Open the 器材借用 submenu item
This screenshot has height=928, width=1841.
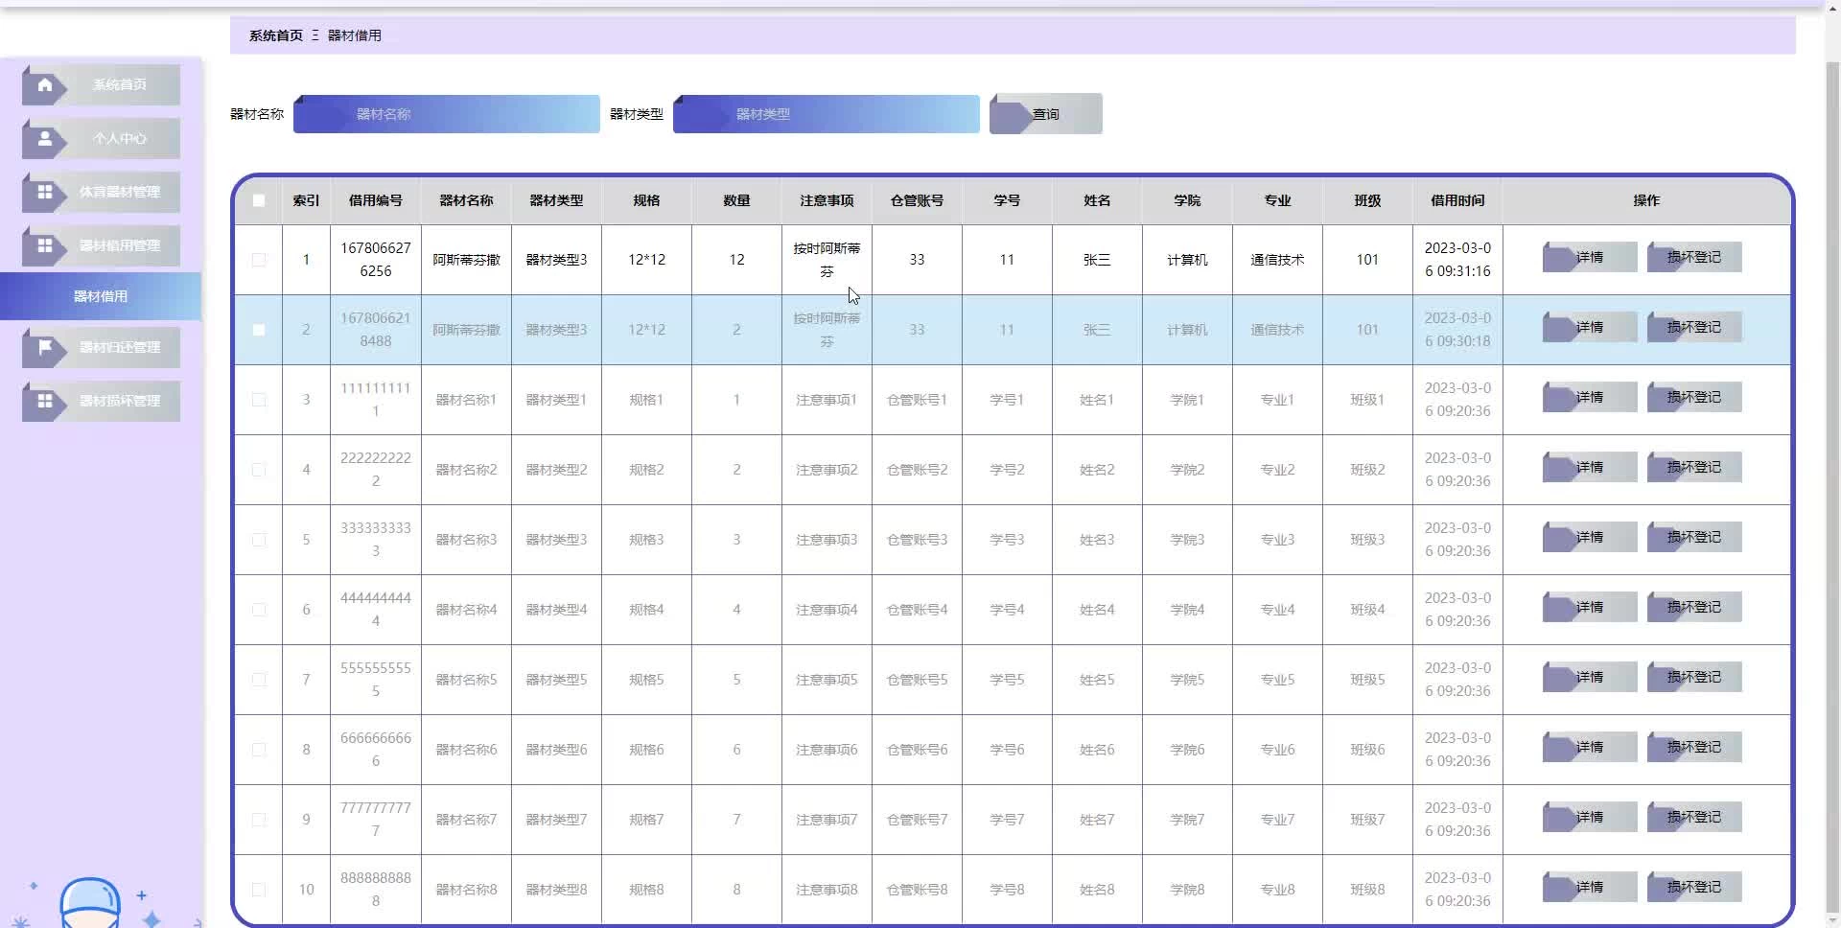[x=101, y=296]
